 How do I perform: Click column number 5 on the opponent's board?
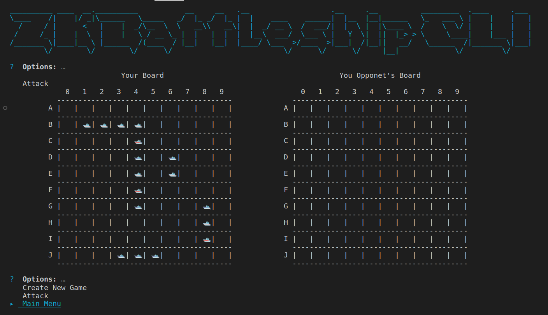pyautogui.click(x=389, y=92)
